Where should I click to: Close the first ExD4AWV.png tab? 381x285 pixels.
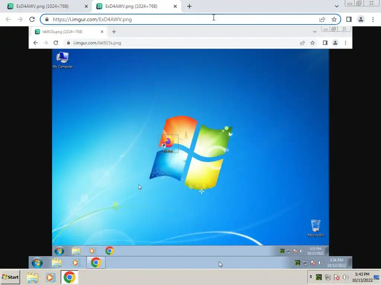(86, 7)
